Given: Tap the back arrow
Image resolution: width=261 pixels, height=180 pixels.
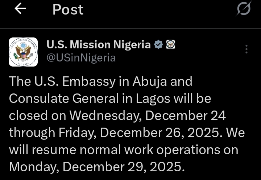Looking at the screenshot, I should pyautogui.click(x=20, y=9).
